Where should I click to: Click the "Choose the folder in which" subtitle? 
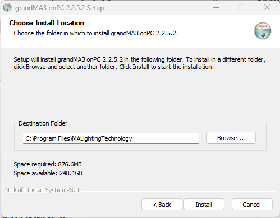pyautogui.click(x=95, y=33)
